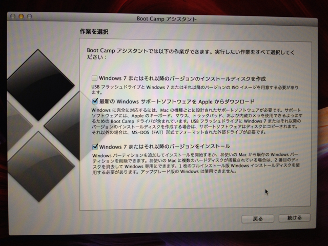
Task: Click the 続ける (Continue) button
Action: click(x=294, y=218)
